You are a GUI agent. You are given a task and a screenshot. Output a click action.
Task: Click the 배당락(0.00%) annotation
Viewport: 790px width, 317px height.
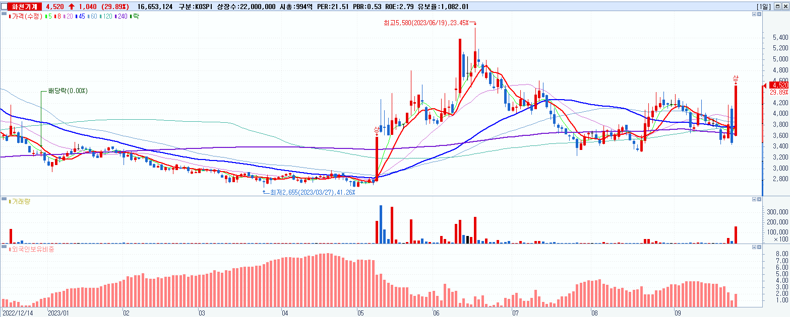(68, 91)
